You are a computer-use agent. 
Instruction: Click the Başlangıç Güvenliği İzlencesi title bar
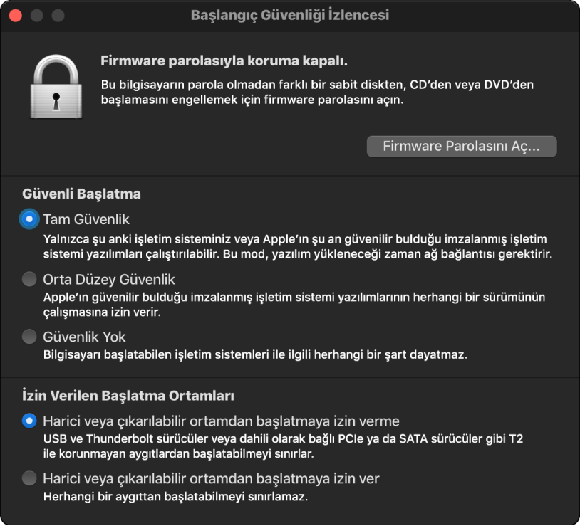click(x=290, y=13)
